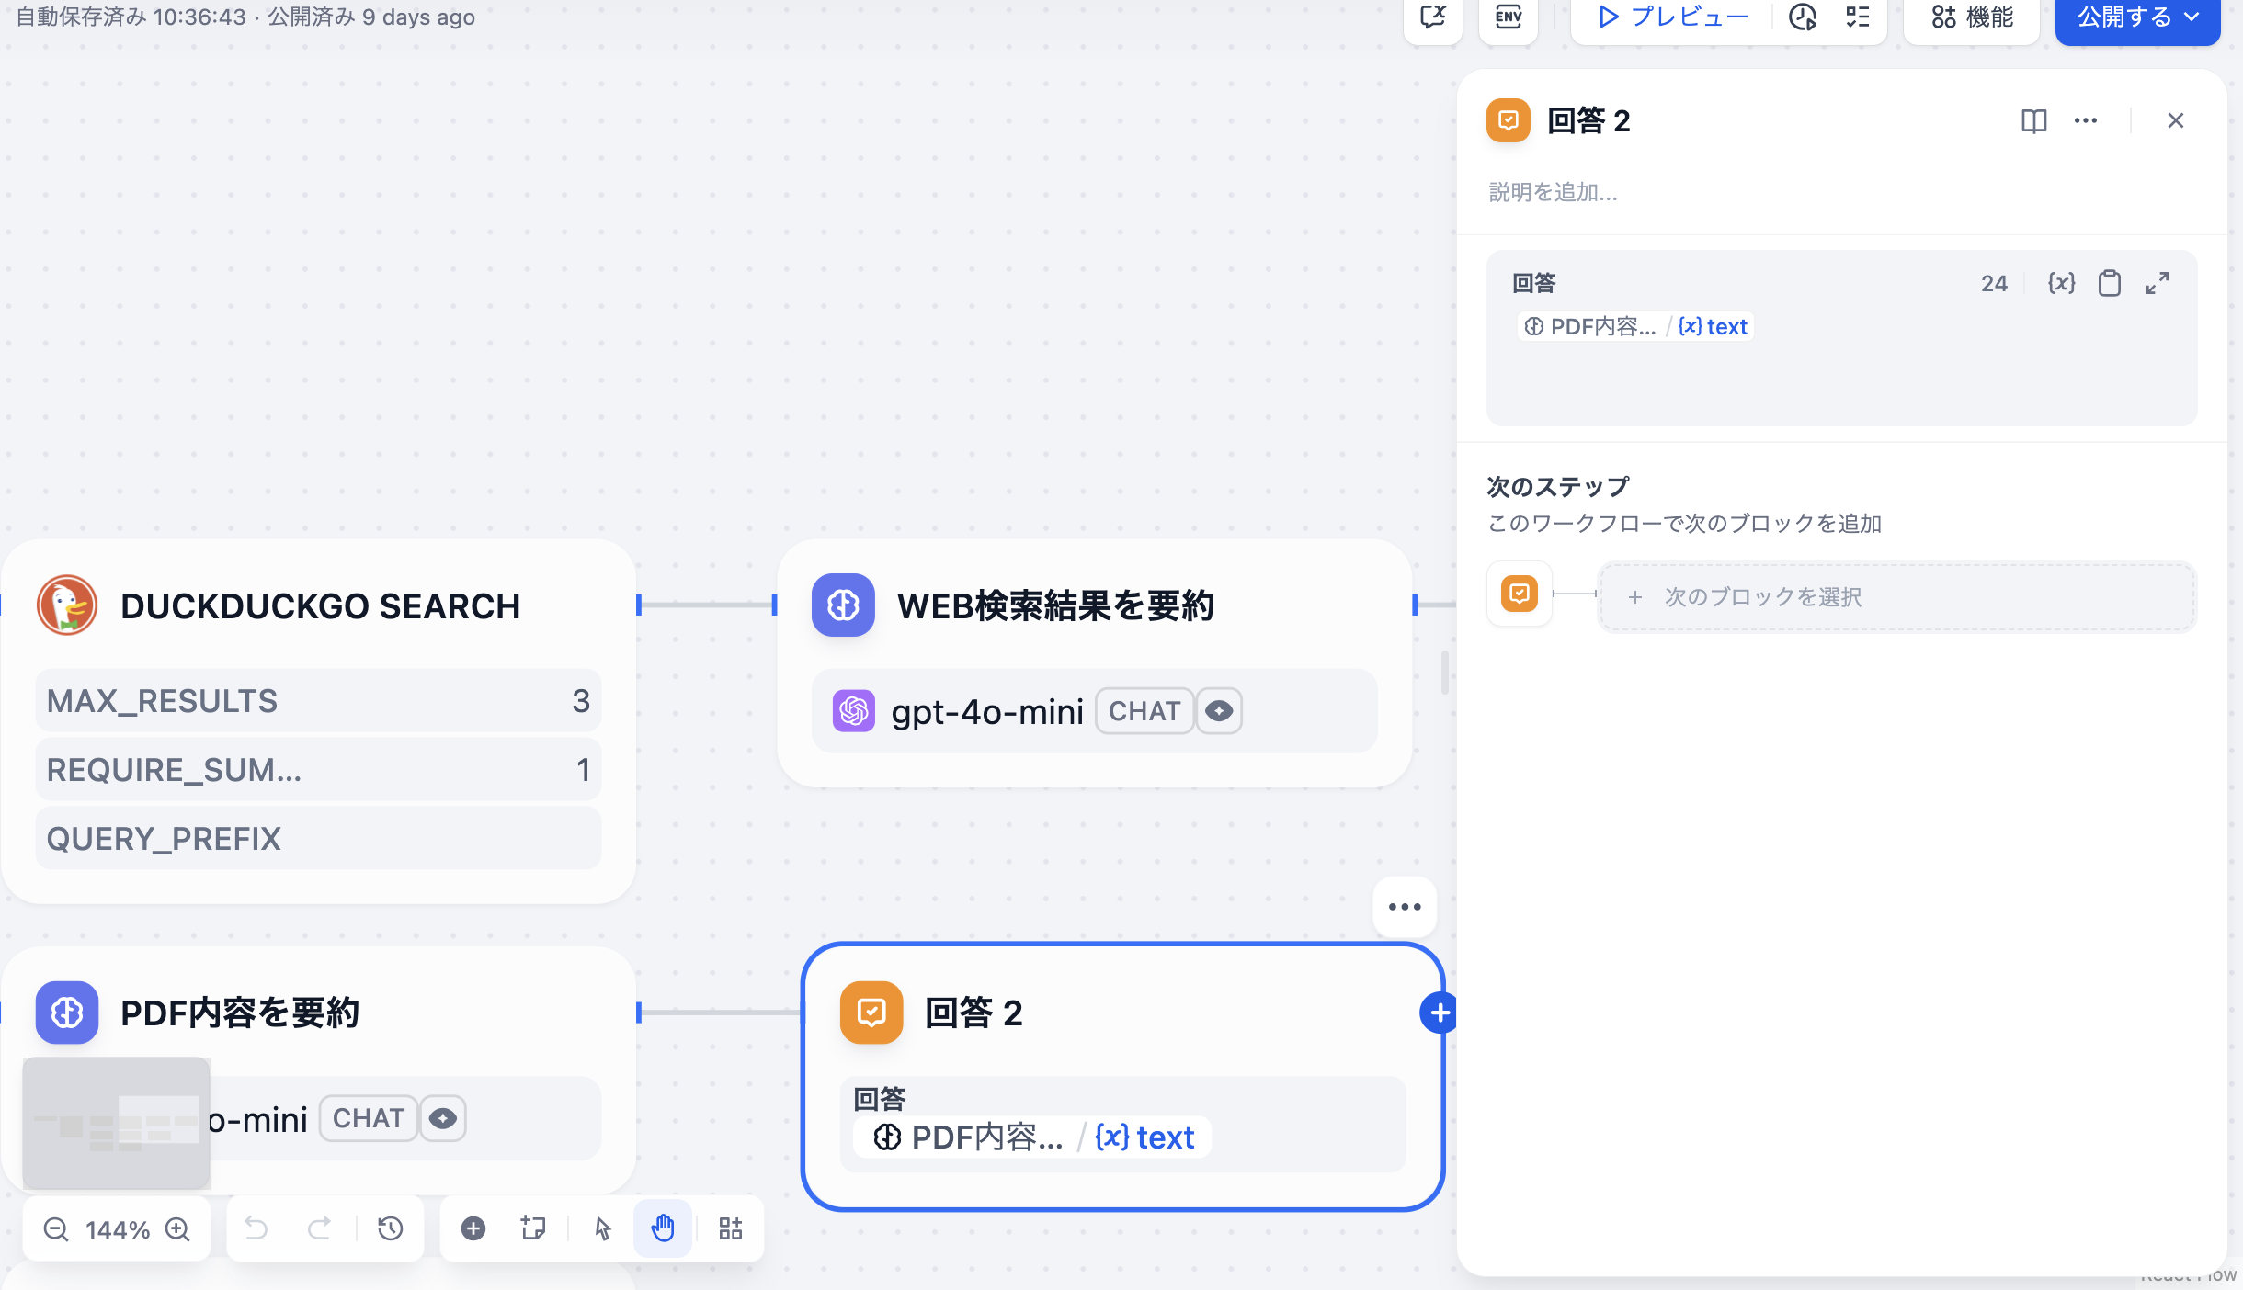Open the ENV environment variables panel
This screenshot has height=1290, width=2243.
point(1507,16)
